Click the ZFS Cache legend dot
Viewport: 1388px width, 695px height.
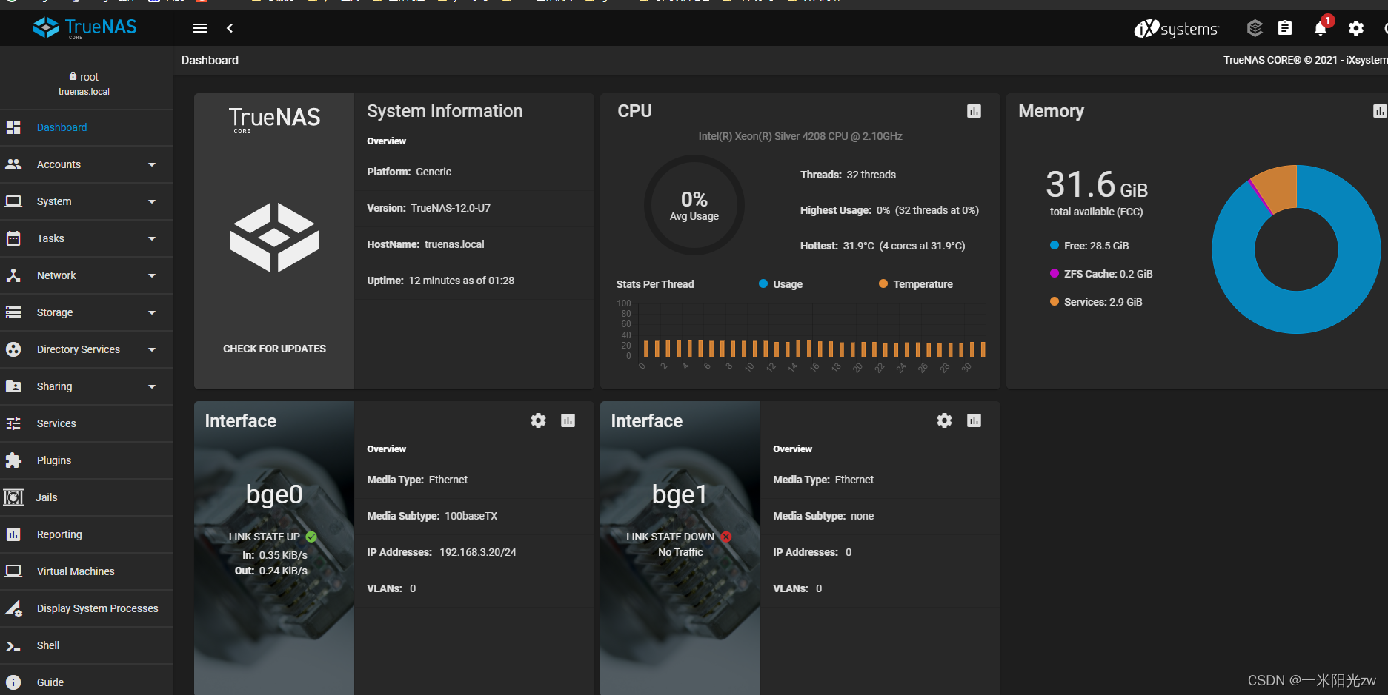click(1055, 273)
